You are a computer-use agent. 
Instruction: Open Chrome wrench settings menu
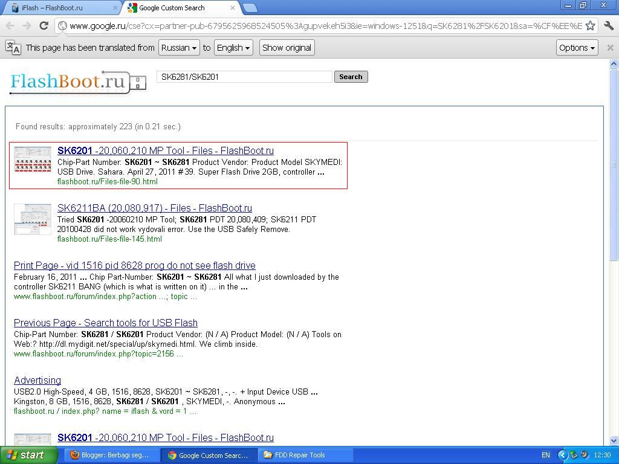(609, 26)
